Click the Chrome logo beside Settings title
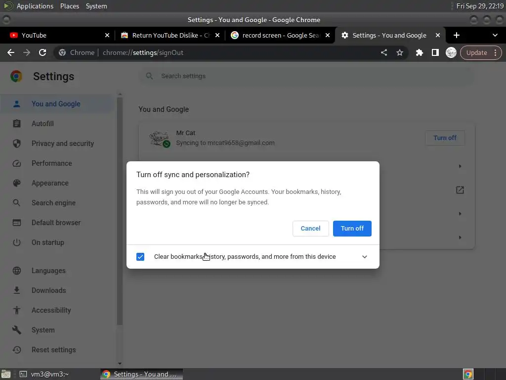The image size is (506, 380). 16,76
